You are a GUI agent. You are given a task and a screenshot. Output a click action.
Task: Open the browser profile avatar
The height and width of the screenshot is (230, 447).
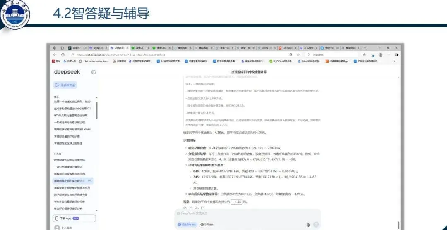pyautogui.click(x=381, y=55)
